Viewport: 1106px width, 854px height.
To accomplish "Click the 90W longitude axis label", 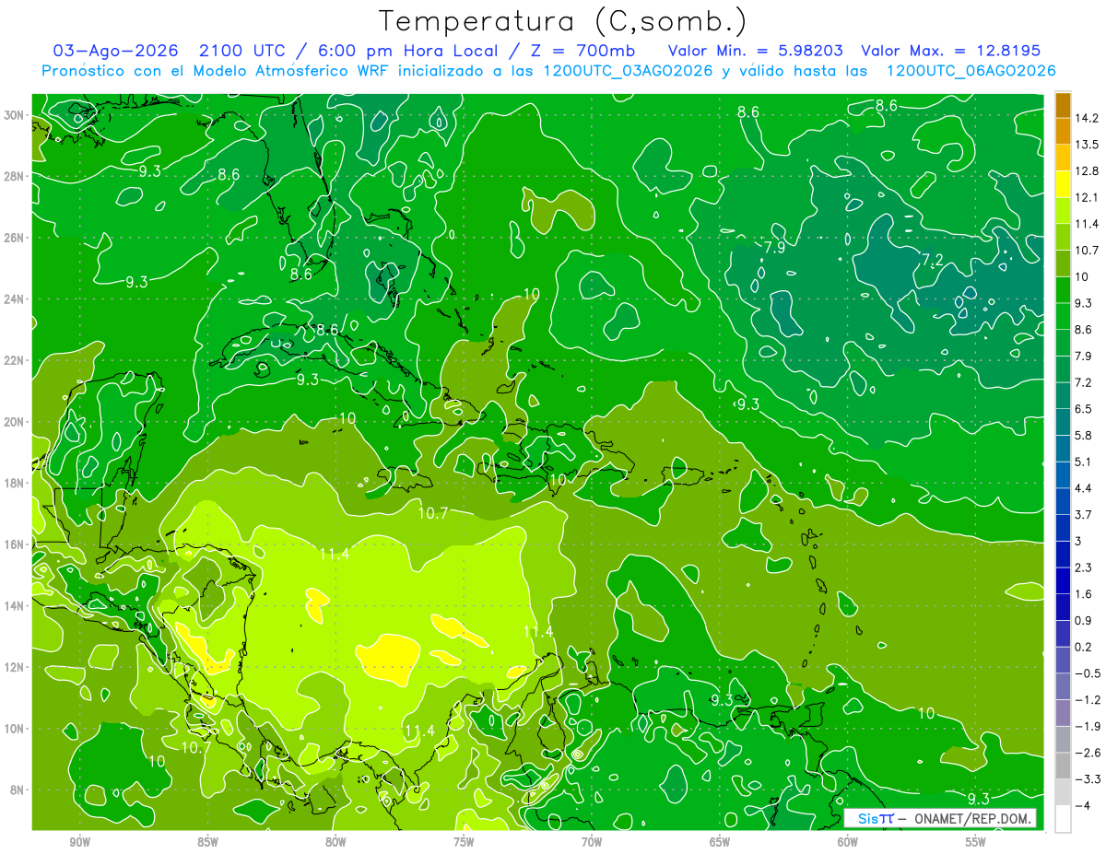I will pyautogui.click(x=79, y=842).
